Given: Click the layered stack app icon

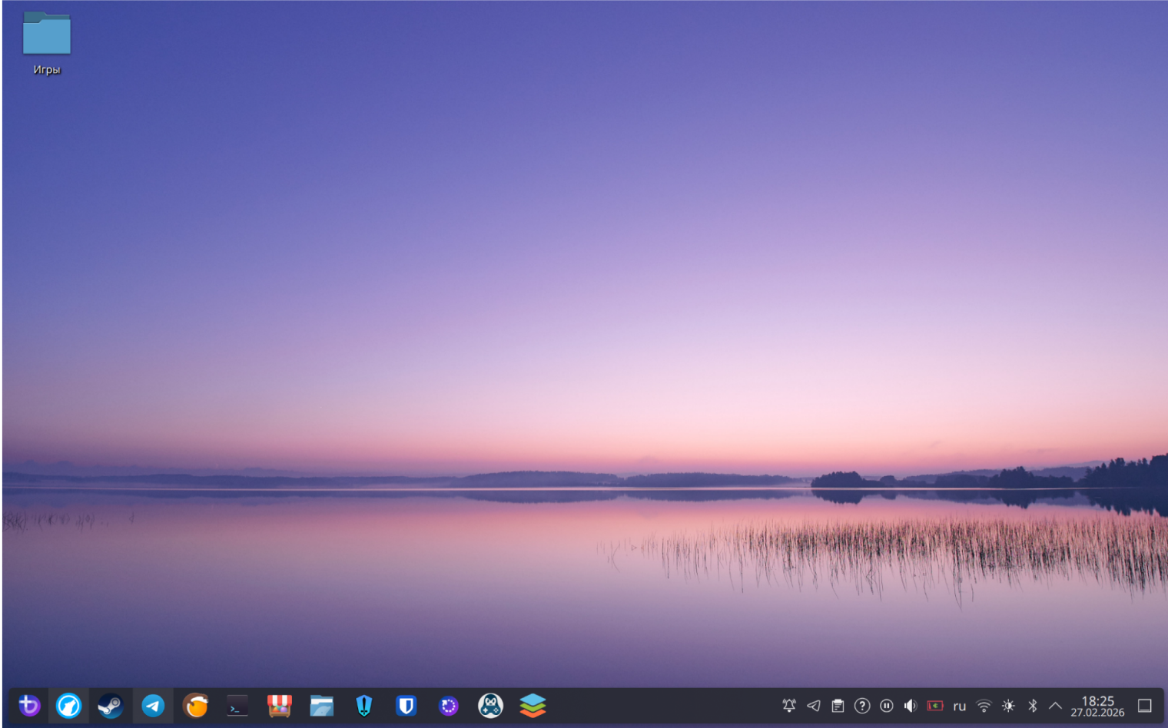Looking at the screenshot, I should (533, 705).
